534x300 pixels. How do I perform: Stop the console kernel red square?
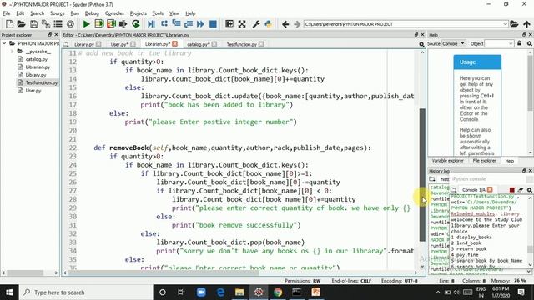click(511, 190)
